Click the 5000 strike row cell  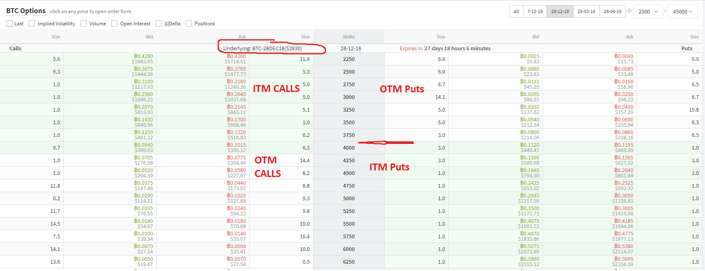[x=349, y=199]
